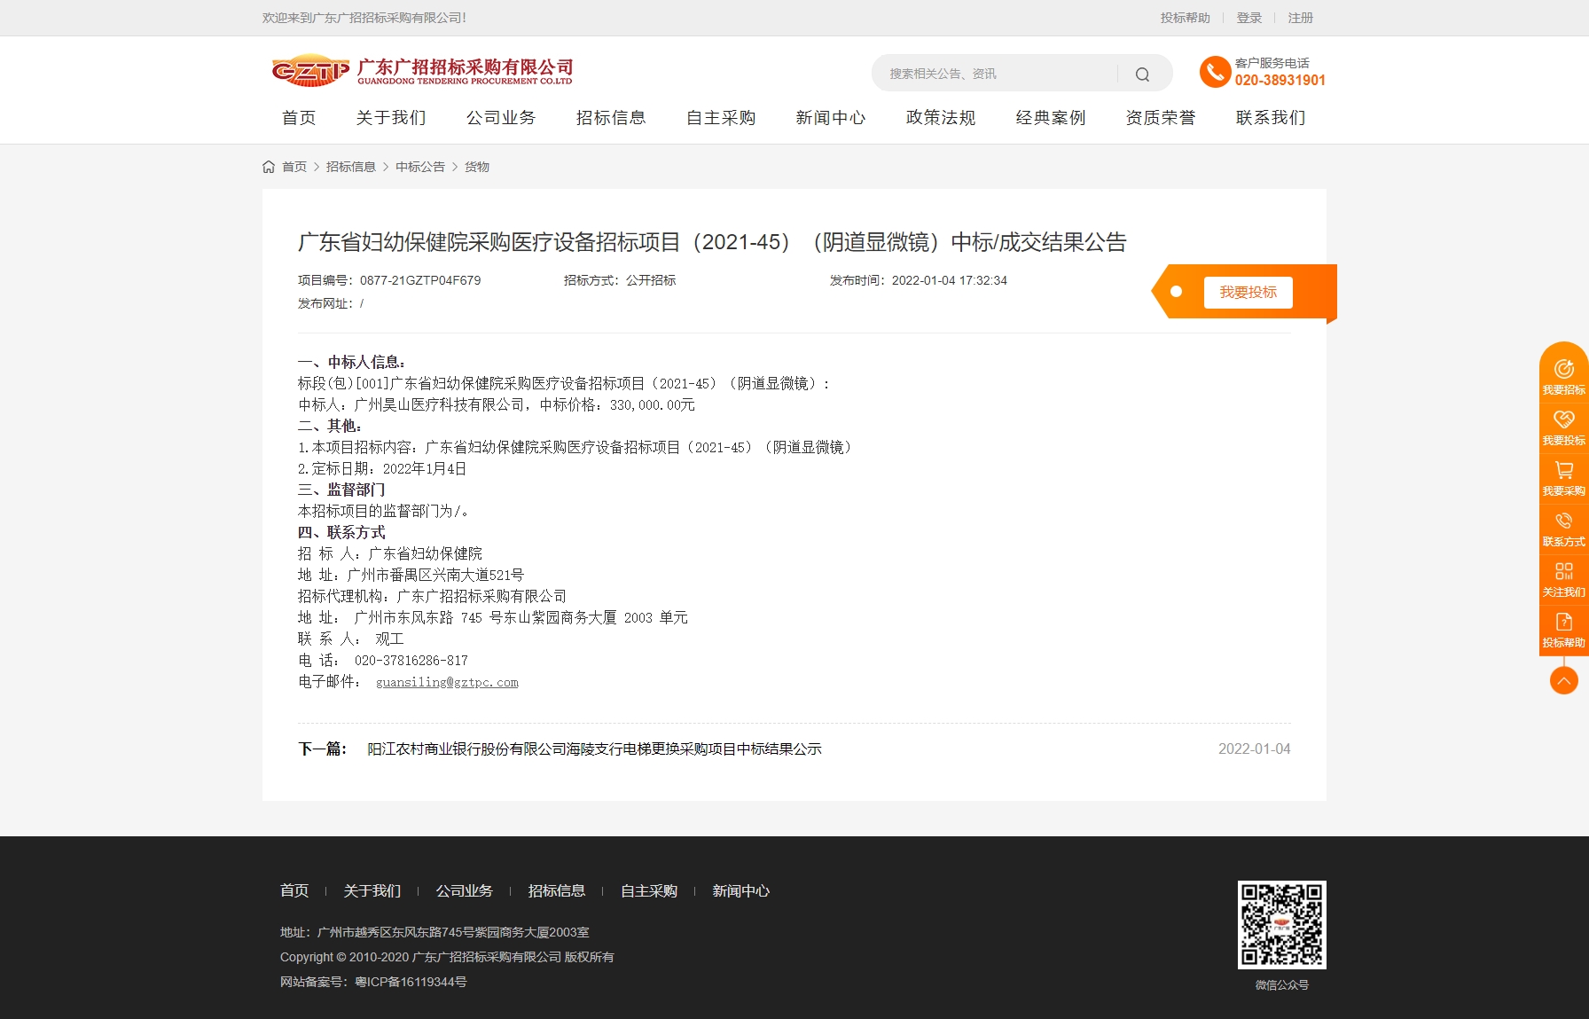This screenshot has height=1019, width=1589.
Task: Open 联系方式 phone sidebar icon
Action: [x=1563, y=528]
